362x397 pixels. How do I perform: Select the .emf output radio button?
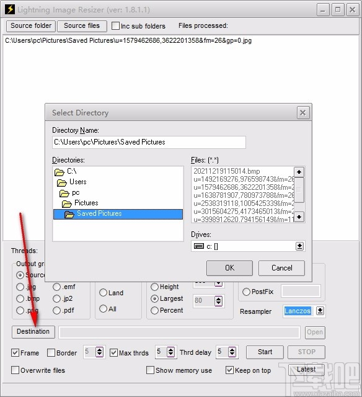tap(56, 287)
